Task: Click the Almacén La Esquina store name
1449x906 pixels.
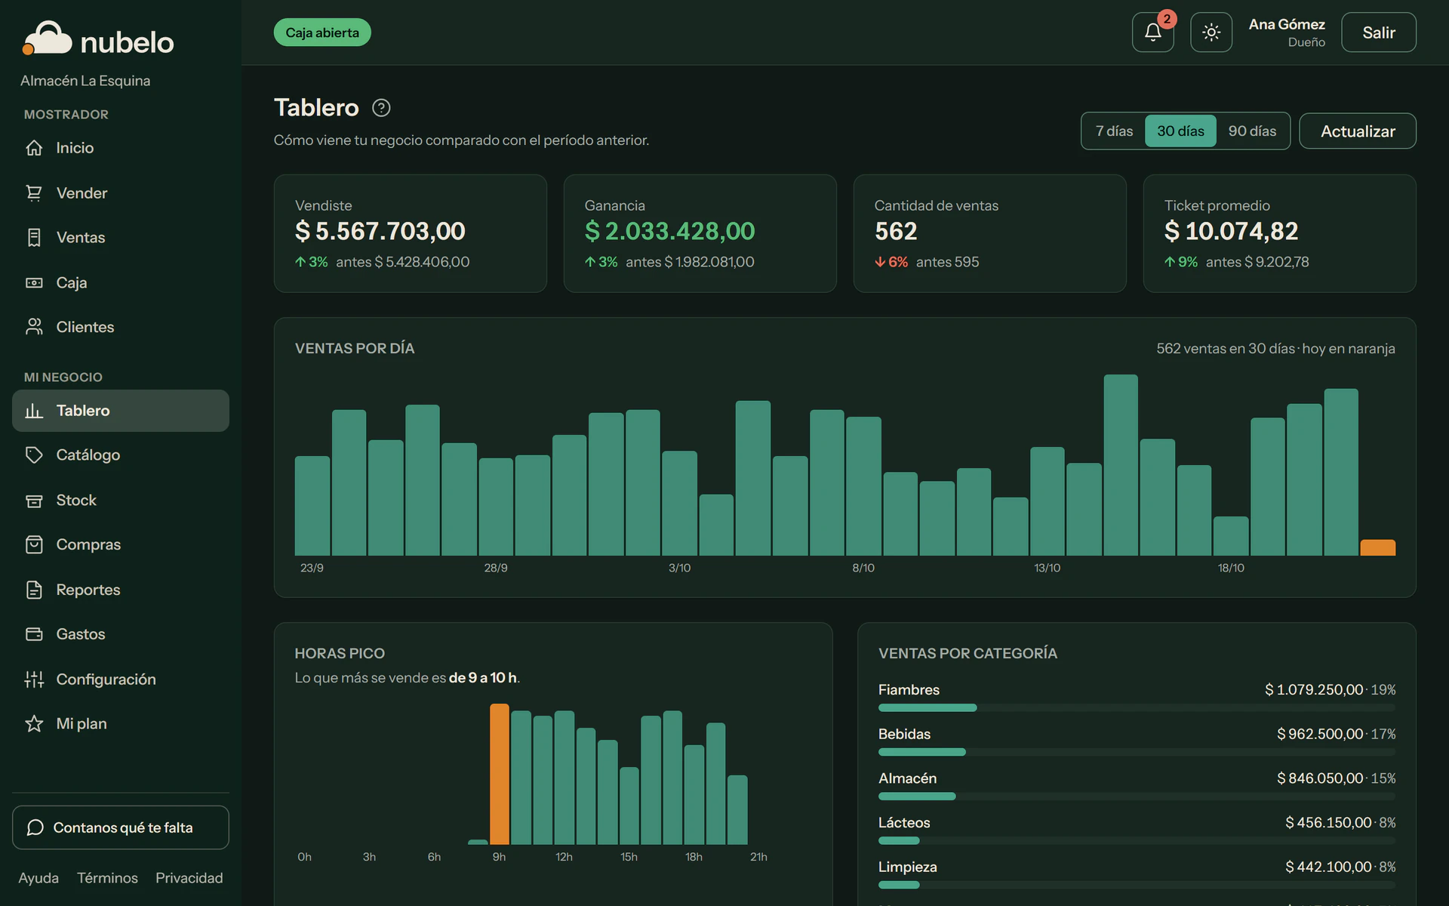Action: (85, 81)
